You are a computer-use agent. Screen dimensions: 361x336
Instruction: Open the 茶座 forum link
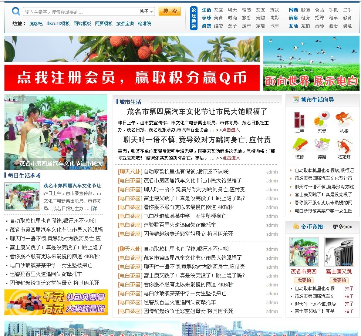(x=218, y=10)
